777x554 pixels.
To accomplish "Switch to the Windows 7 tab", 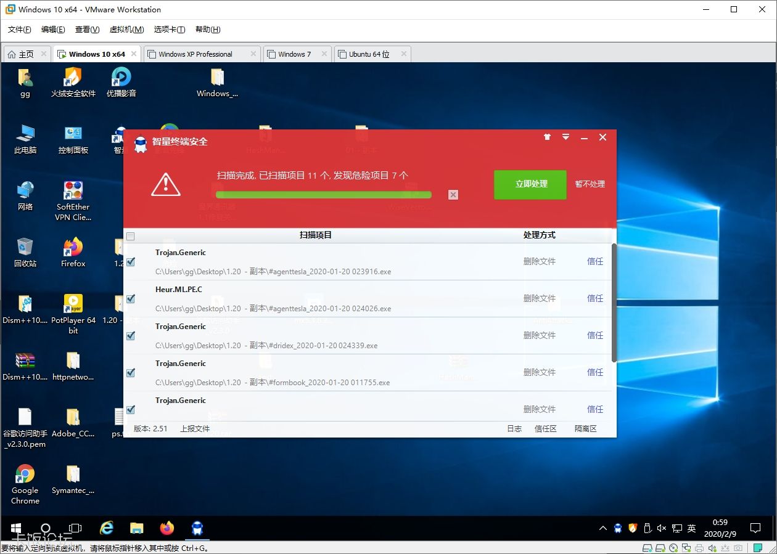I will point(294,54).
